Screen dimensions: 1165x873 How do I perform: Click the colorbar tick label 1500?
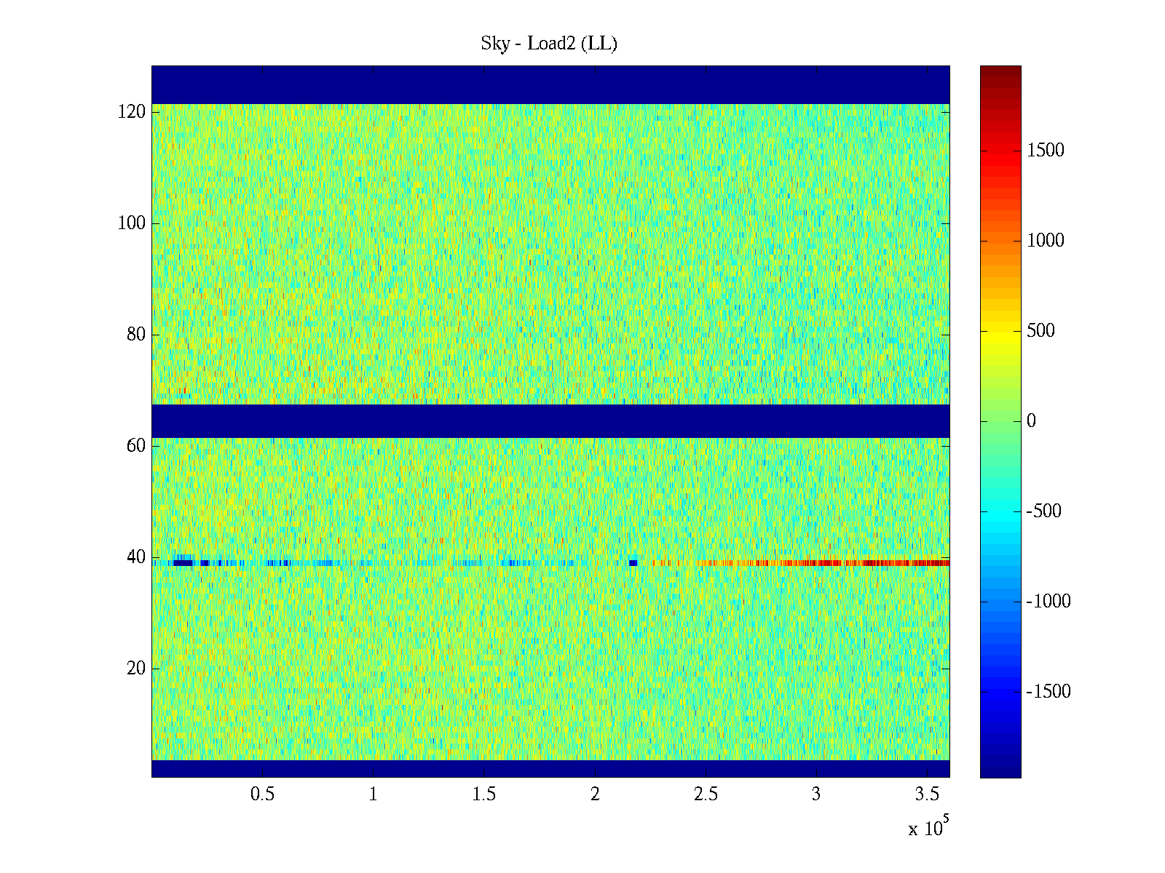(1045, 151)
